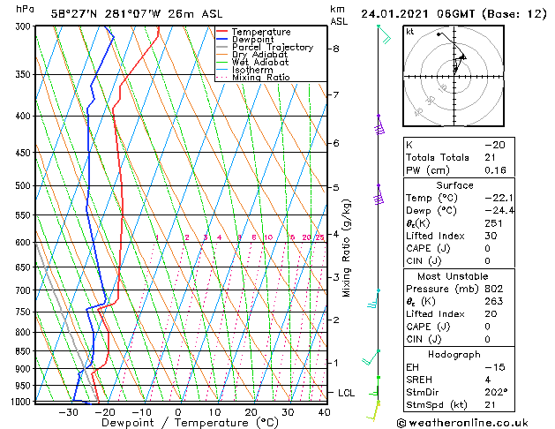Click the 'StmSpd (kt)' value 21
Screen dimensions: 555x429
491,404
